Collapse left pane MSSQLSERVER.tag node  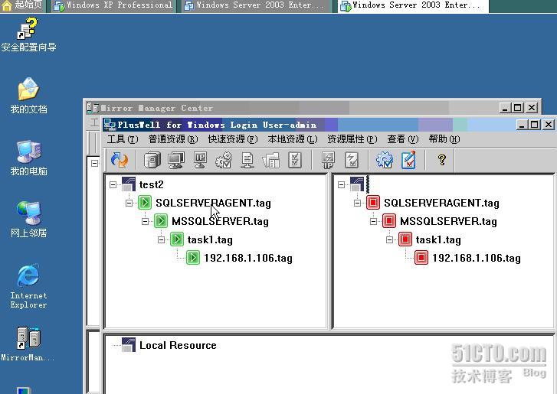click(145, 221)
